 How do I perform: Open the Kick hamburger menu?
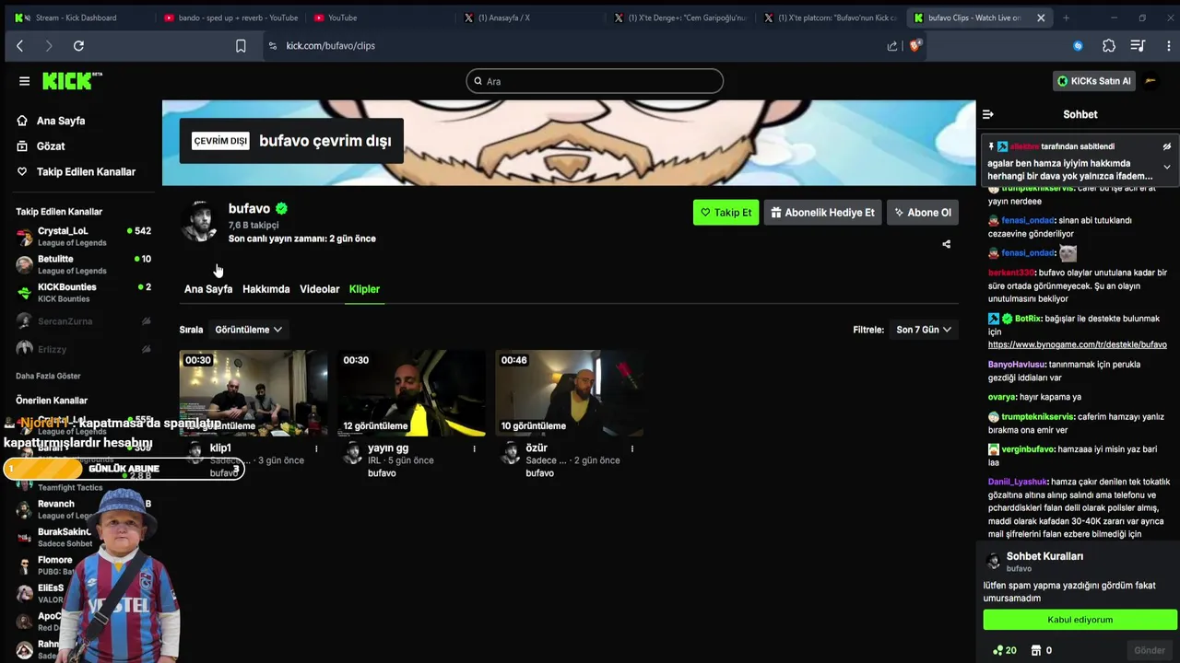click(x=24, y=81)
